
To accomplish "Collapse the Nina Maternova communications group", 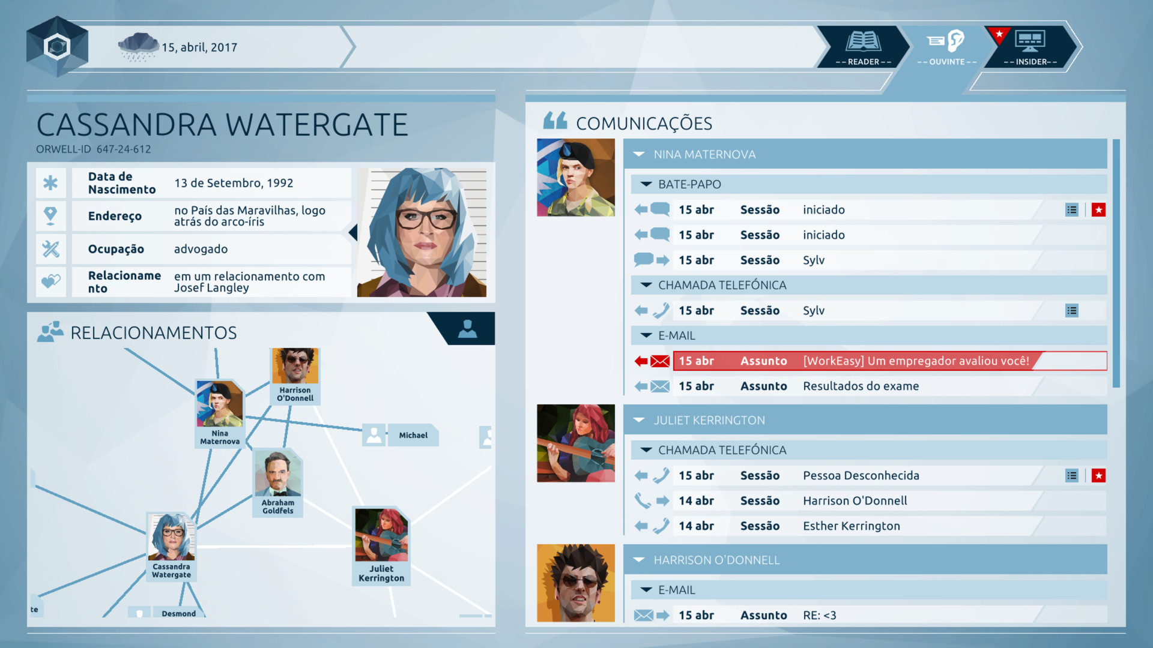I will [639, 154].
